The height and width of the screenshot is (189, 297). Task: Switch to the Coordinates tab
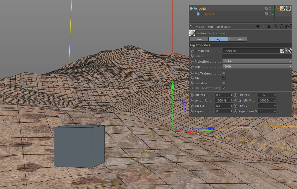point(237,39)
